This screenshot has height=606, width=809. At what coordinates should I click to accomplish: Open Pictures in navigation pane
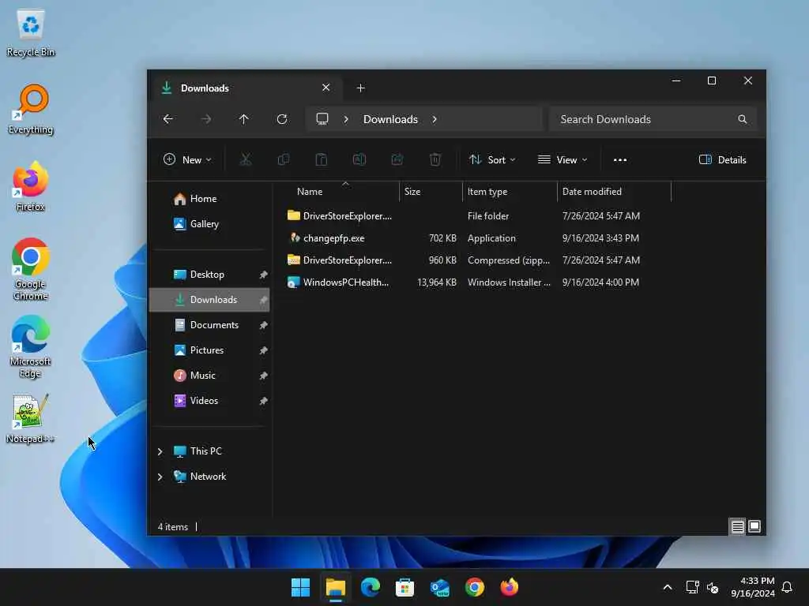206,350
